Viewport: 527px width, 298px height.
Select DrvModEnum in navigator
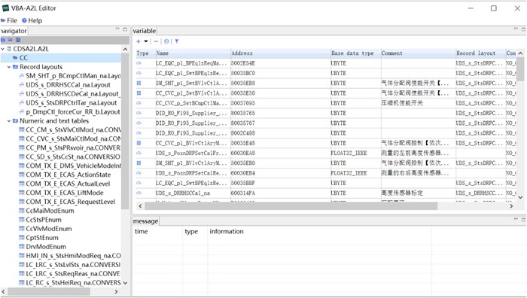(46, 247)
